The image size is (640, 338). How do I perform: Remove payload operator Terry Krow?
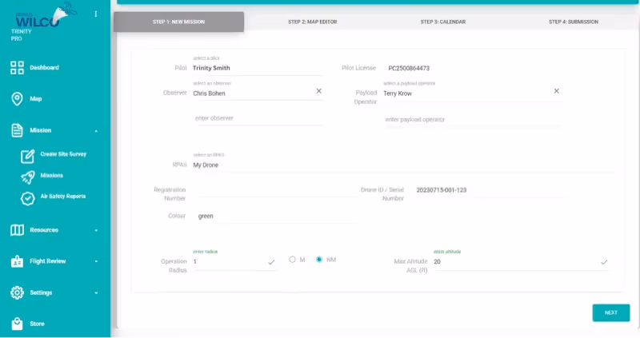[557, 91]
